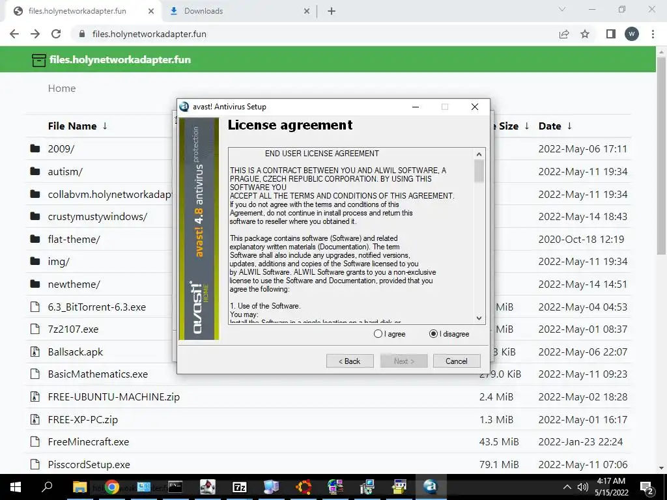
Task: Switch to files.holynetworkadapter.fun browser tab
Action: click(78, 11)
